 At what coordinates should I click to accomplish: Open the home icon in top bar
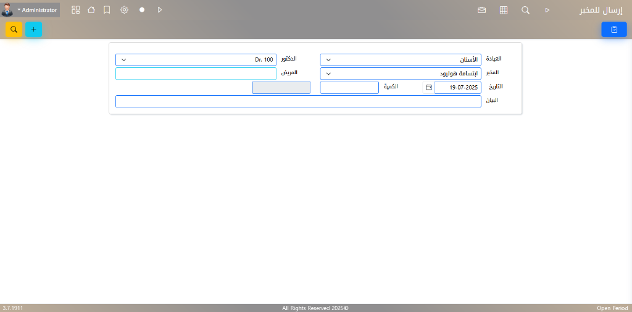pos(91,10)
